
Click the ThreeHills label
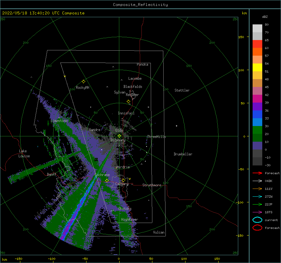click(156, 137)
